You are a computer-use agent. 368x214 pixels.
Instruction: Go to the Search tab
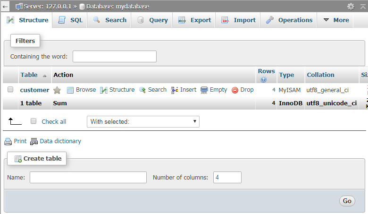[x=109, y=20]
